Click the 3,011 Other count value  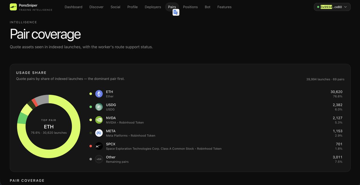[337, 157]
